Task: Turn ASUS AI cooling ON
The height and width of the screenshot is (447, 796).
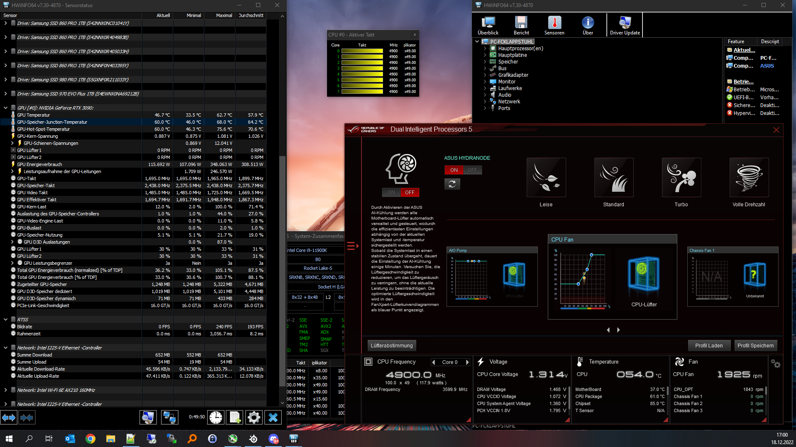Action: [x=391, y=193]
